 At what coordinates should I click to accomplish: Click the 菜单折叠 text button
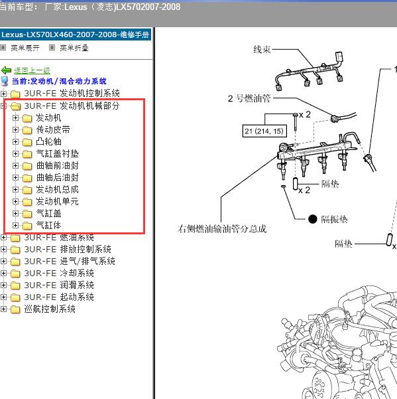tap(74, 48)
